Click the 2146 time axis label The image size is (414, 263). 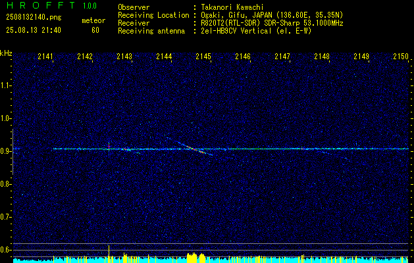(x=243, y=56)
